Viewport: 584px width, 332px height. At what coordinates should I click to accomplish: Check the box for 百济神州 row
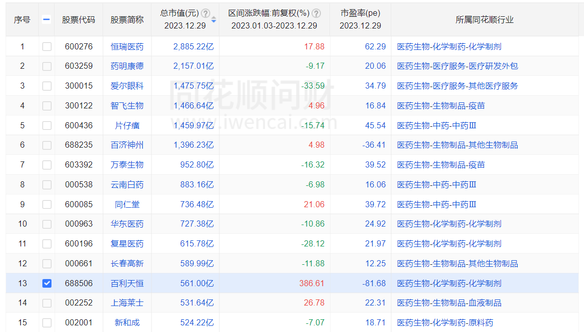click(x=47, y=145)
